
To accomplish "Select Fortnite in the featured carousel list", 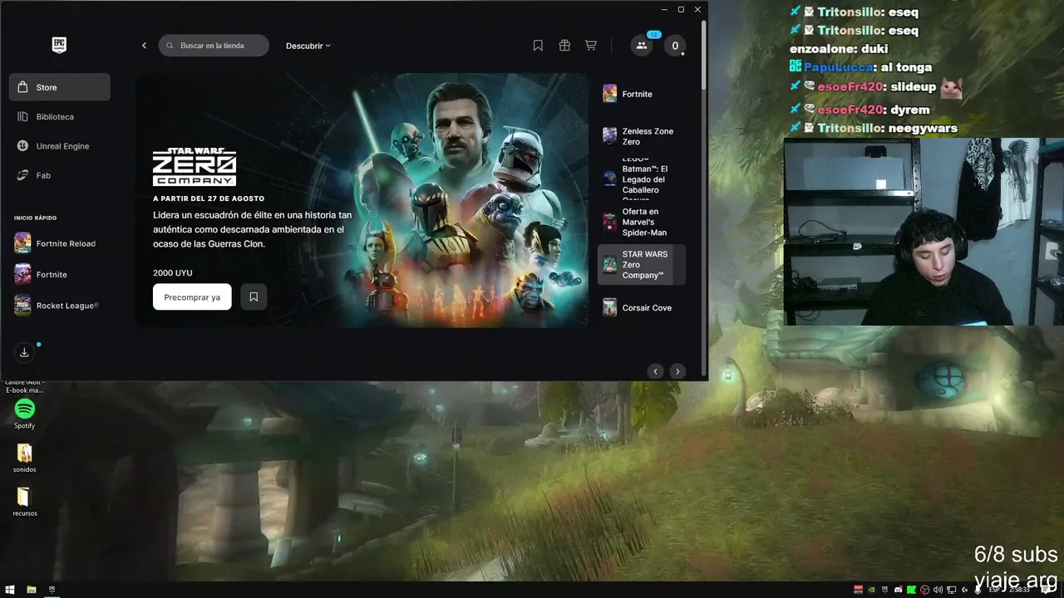I will click(642, 94).
